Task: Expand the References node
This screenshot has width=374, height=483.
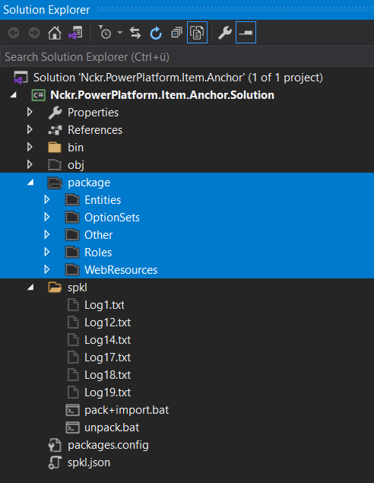Action: pos(30,129)
